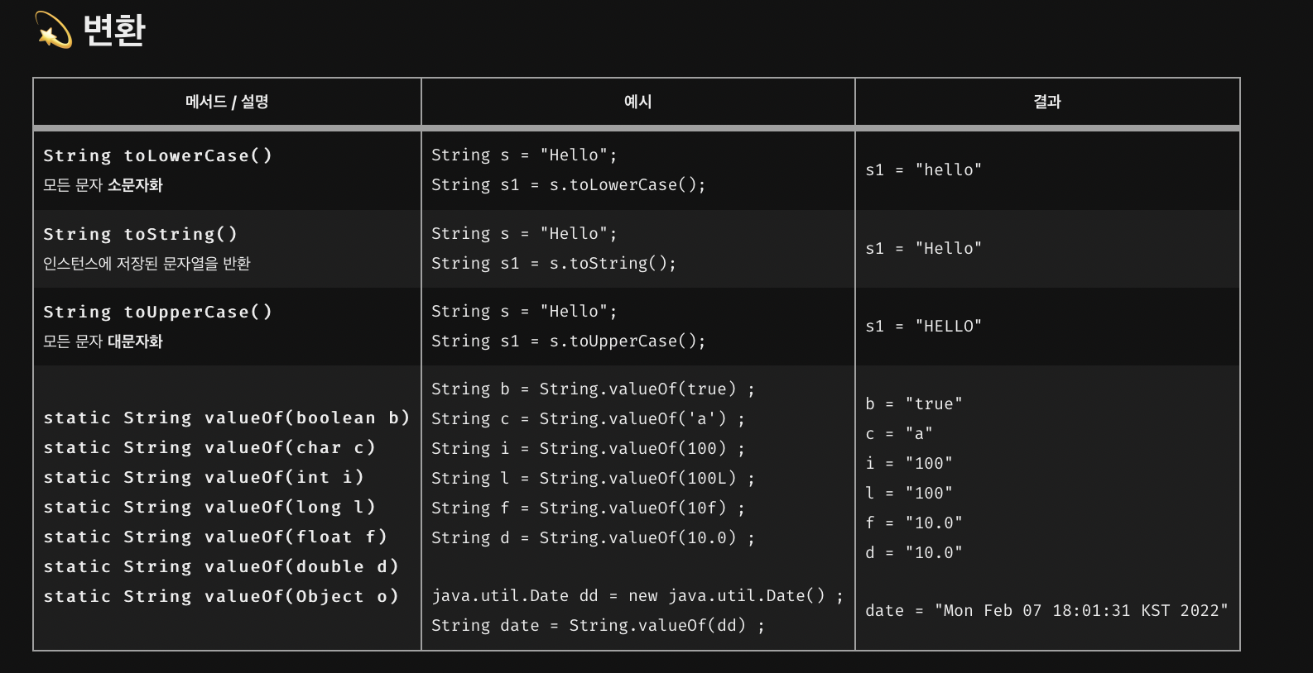The height and width of the screenshot is (673, 1313).
Task: Select the 메서드 / 설명 column header
Action: [227, 102]
